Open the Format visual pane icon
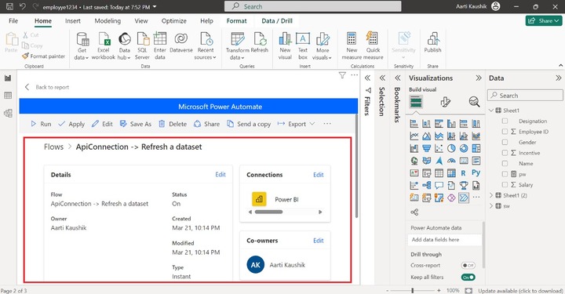Image resolution: width=565 pixels, height=294 pixels. tap(446, 102)
